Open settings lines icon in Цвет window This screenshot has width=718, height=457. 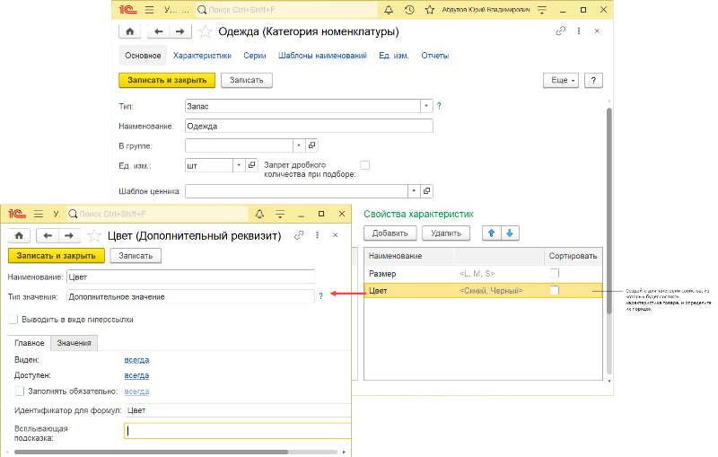point(280,214)
